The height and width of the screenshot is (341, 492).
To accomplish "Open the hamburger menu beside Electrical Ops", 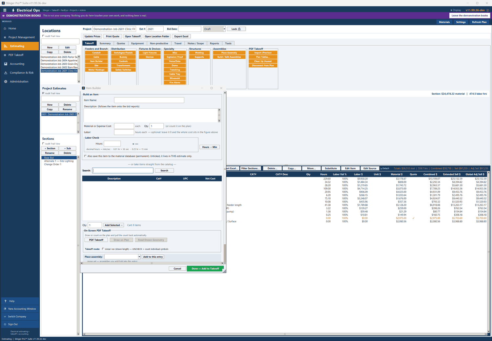I will pyautogui.click(x=5, y=10).
